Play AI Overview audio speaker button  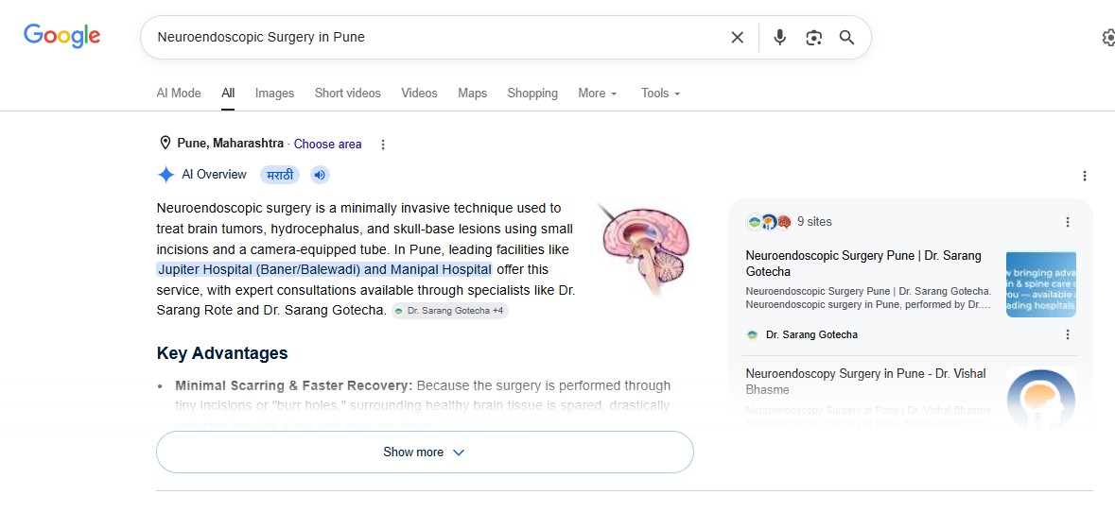[320, 175]
